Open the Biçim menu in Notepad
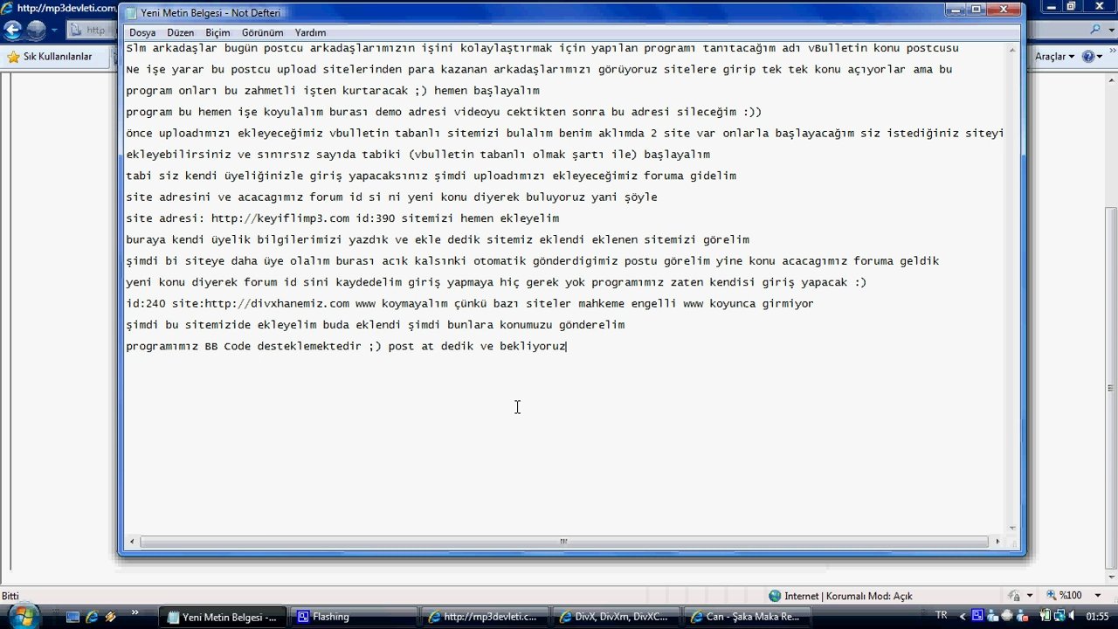 coord(217,32)
